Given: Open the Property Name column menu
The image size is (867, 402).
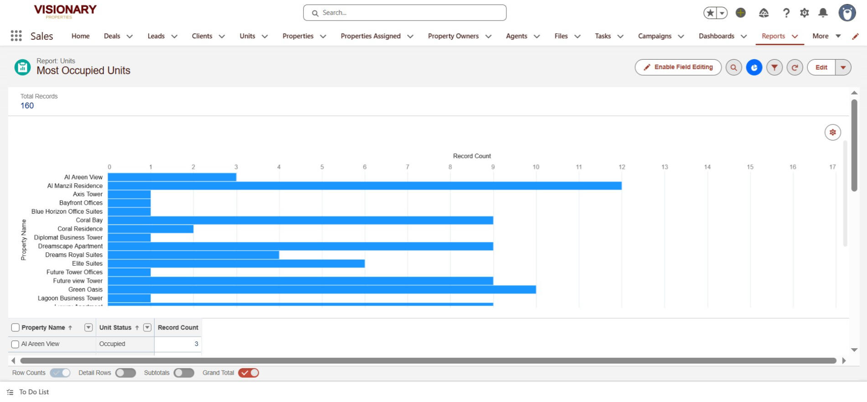Looking at the screenshot, I should click(88, 328).
